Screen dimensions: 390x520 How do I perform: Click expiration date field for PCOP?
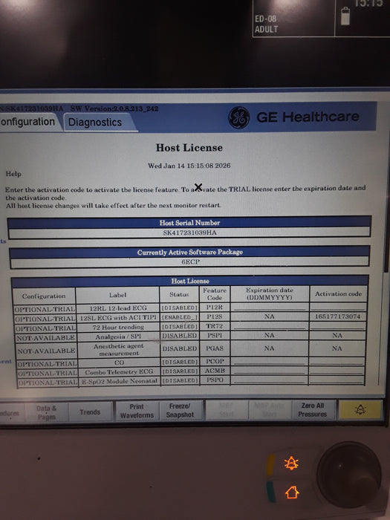click(269, 361)
